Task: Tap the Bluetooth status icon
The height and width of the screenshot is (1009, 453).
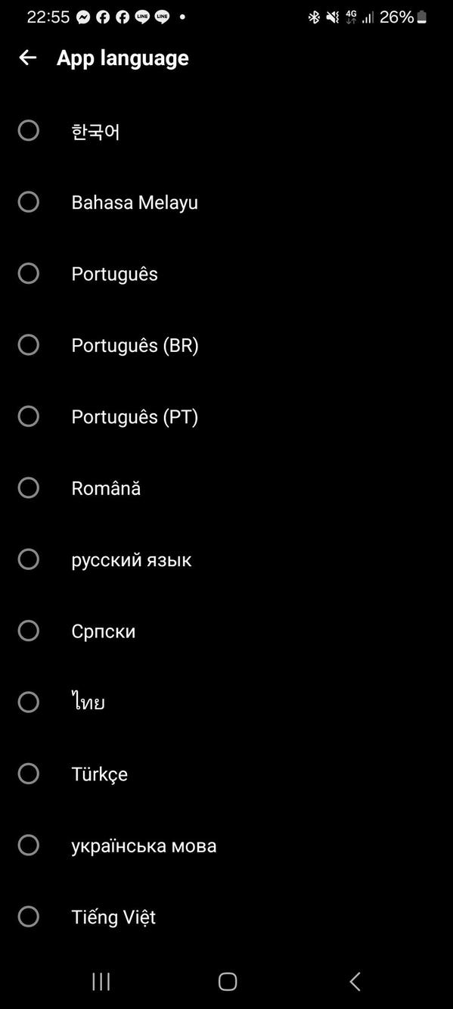Action: click(314, 16)
